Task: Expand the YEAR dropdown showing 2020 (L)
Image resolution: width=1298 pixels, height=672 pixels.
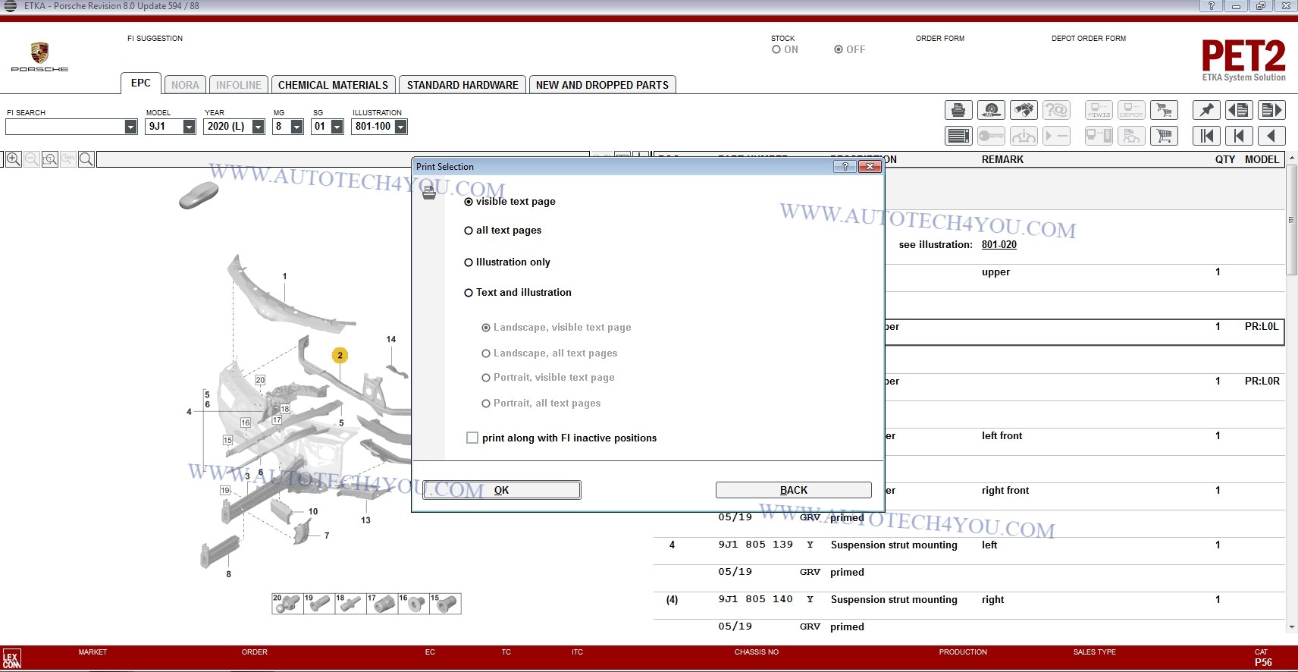Action: (x=258, y=127)
